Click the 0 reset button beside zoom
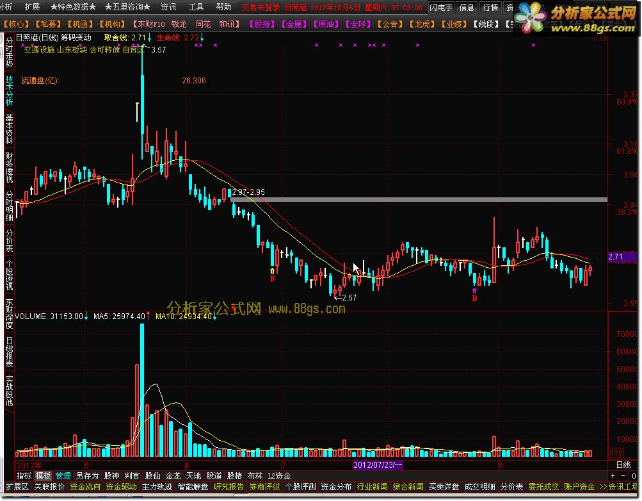The width and height of the screenshot is (642, 501). [x=634, y=476]
